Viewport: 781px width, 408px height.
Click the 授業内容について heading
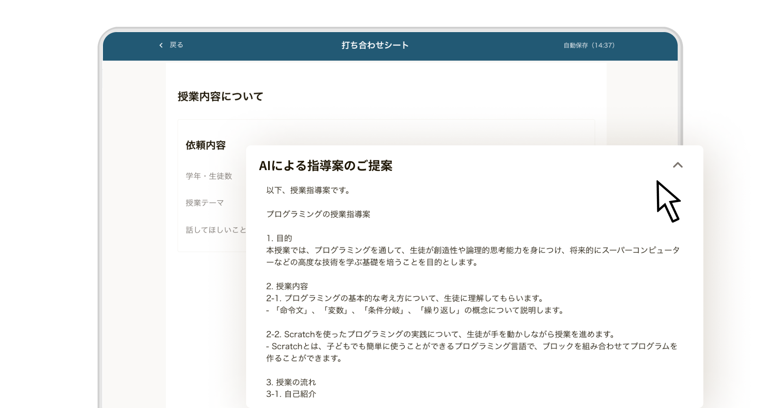[220, 97]
